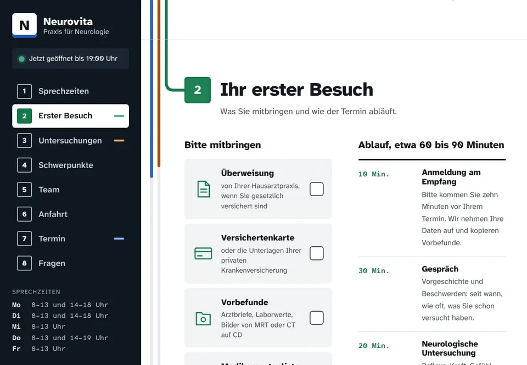
Task: Click the Wednesday hours row 'Mi'
Action: point(38,327)
